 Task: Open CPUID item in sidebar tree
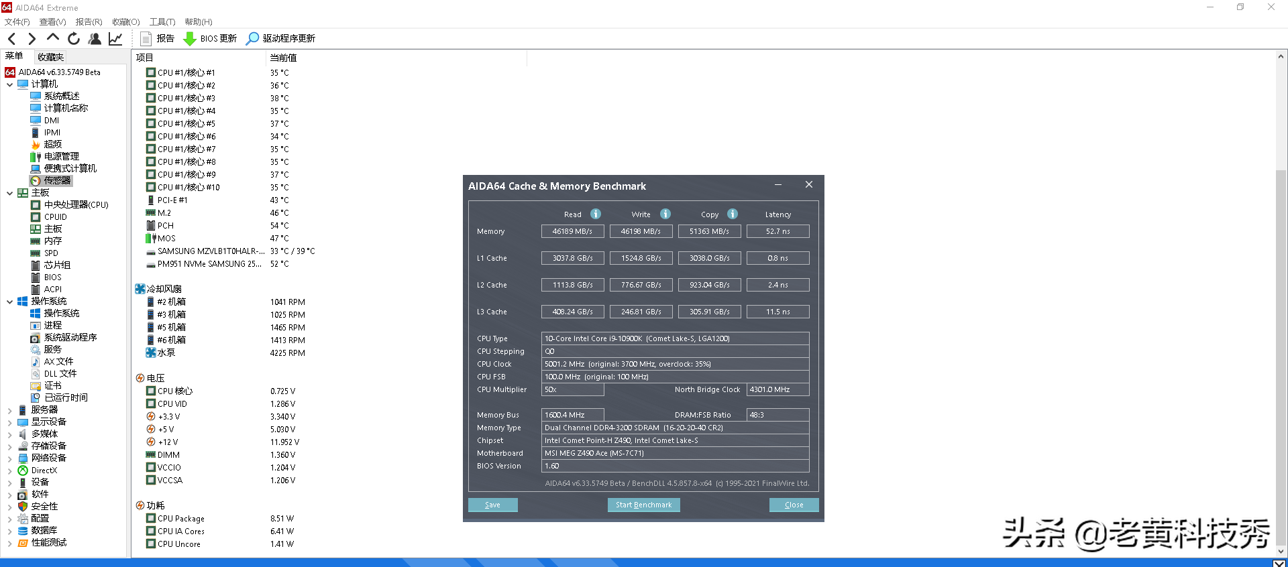click(x=49, y=216)
